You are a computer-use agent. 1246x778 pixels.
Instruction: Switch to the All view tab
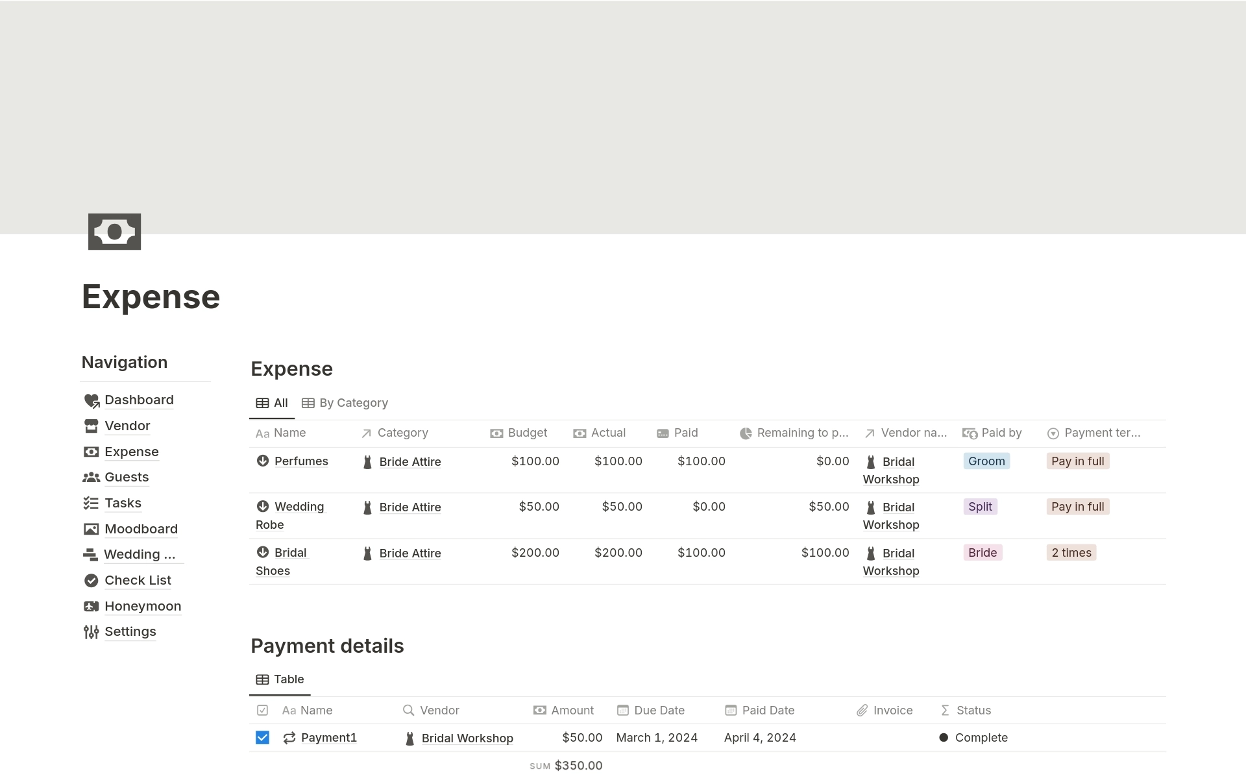tap(272, 403)
